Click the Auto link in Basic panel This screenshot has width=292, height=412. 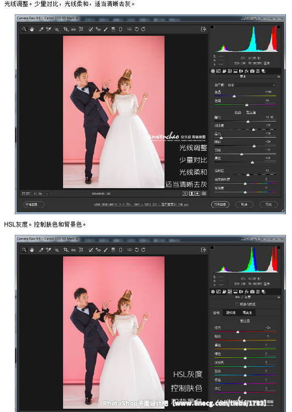pyautogui.click(x=238, y=112)
